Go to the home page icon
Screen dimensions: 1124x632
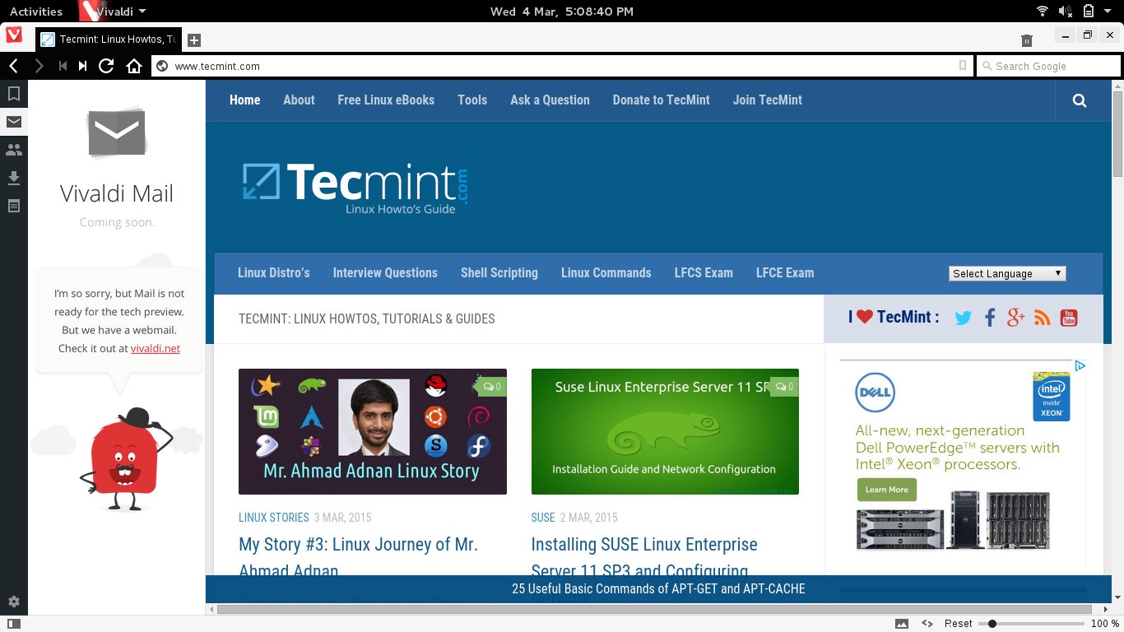(134, 66)
